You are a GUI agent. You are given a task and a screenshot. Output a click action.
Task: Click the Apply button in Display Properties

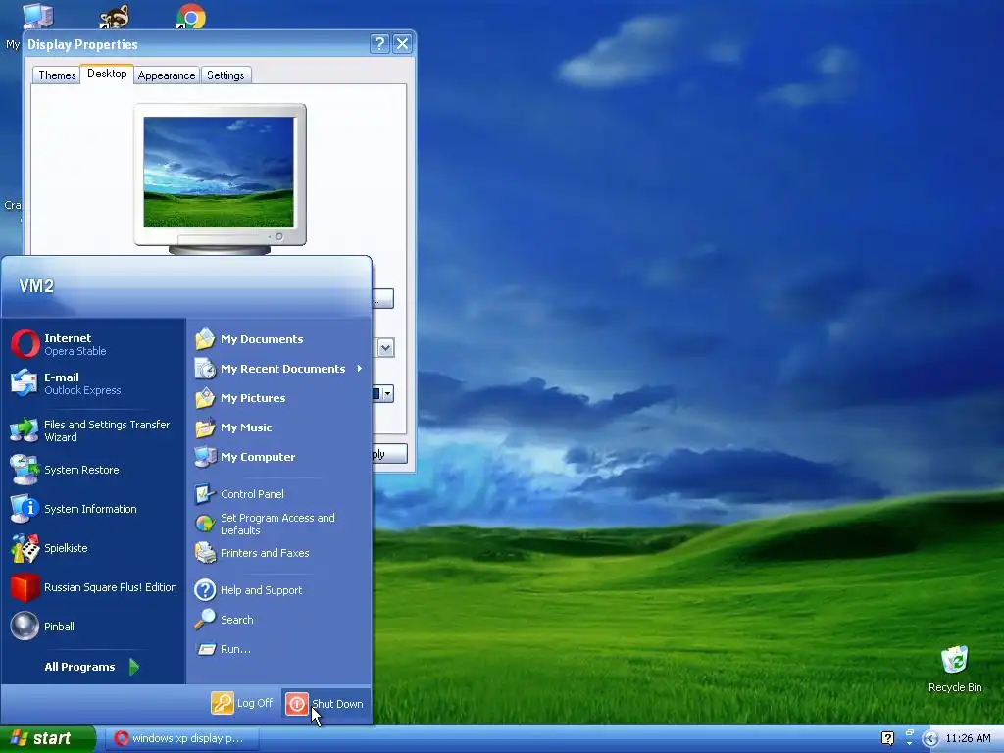(x=389, y=454)
